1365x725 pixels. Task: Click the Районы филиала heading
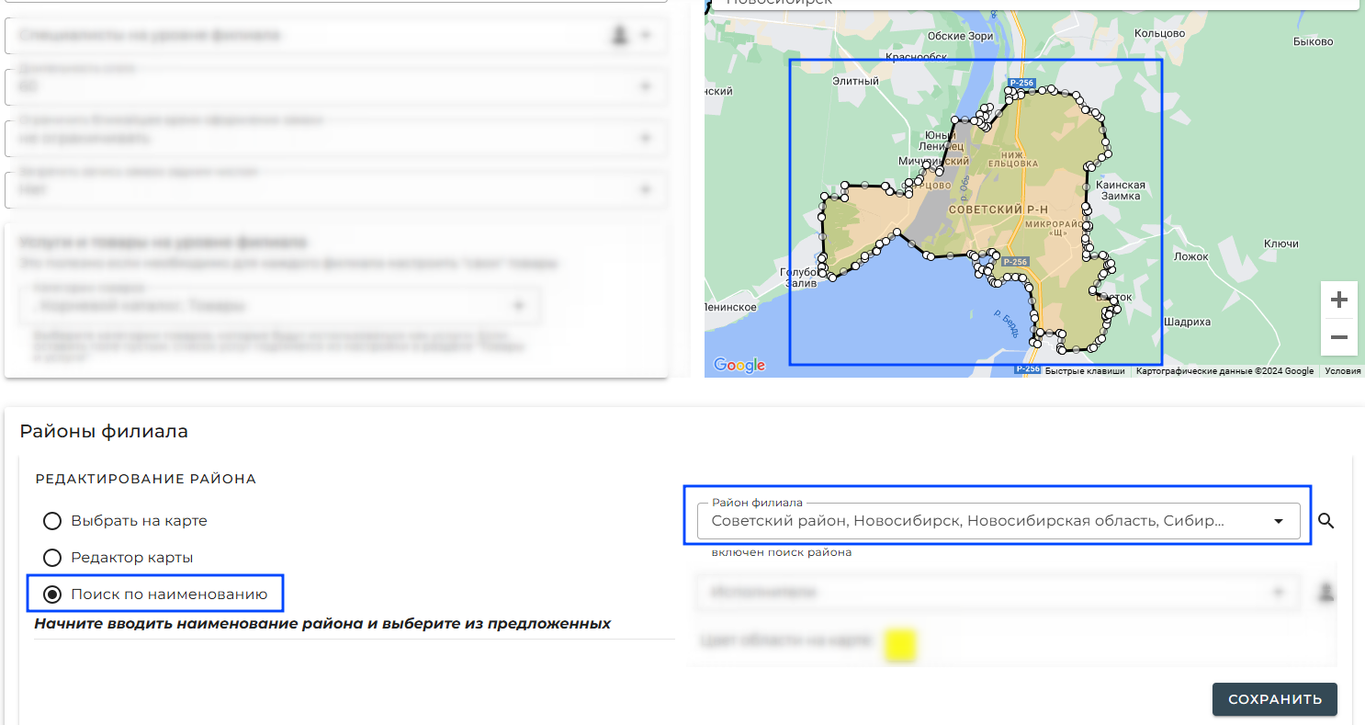[104, 431]
